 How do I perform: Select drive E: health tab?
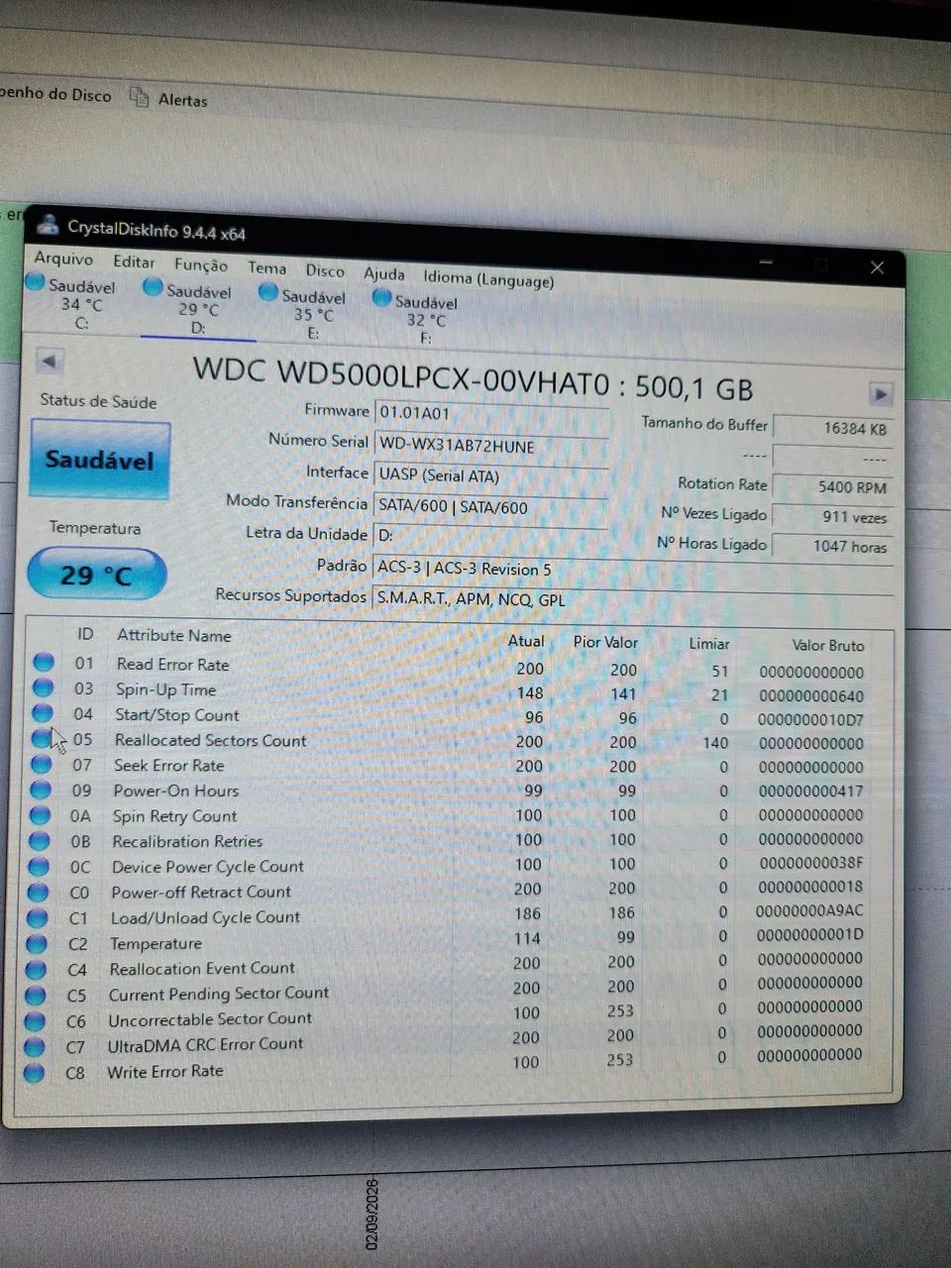(303, 313)
